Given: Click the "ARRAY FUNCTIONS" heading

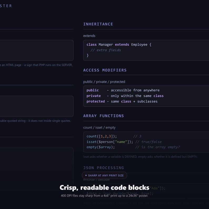Looking at the screenshot, I should (103, 116).
